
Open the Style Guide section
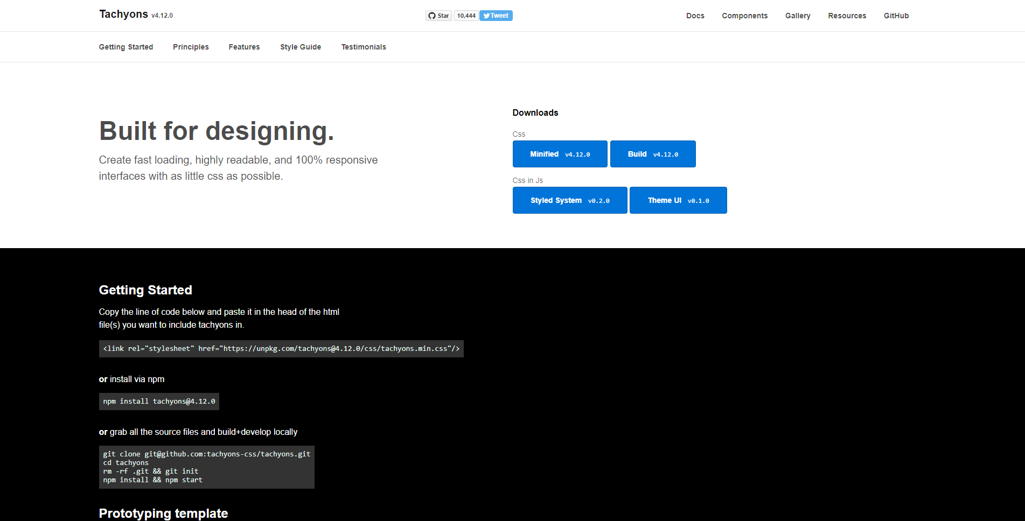coord(300,47)
